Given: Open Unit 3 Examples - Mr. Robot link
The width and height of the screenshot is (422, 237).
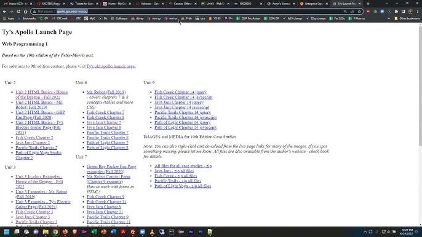Looking at the screenshot, I should click(41, 194).
